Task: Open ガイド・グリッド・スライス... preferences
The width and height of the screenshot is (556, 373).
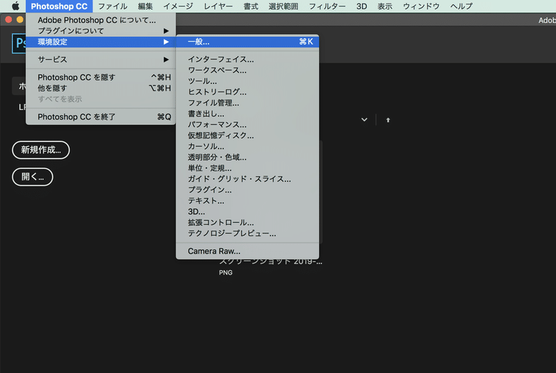Action: (247, 179)
